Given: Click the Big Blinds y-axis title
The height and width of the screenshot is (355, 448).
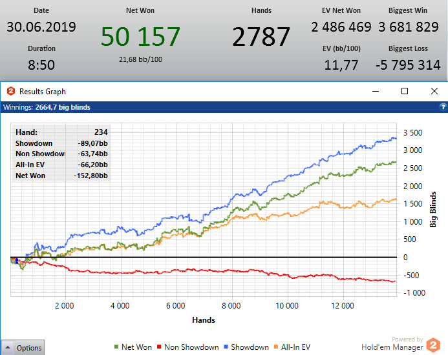Looking at the screenshot, I should [x=433, y=210].
